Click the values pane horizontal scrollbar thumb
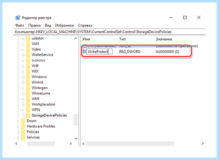Viewport: 219px width, 160px height. [x=130, y=144]
